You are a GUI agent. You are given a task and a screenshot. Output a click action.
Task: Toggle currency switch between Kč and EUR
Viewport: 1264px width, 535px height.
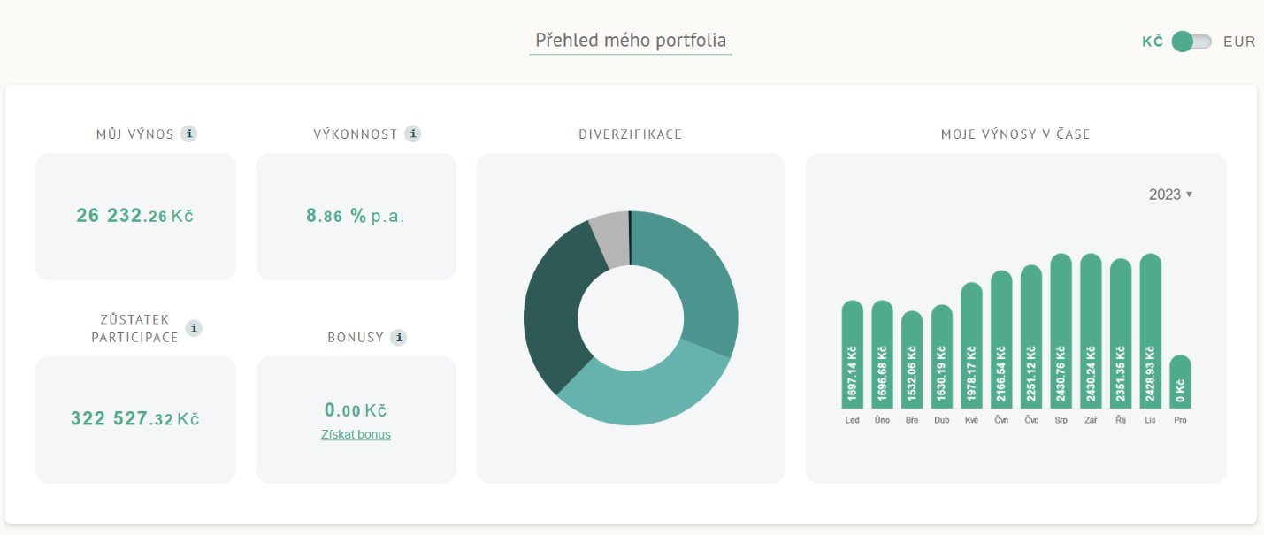(1191, 42)
